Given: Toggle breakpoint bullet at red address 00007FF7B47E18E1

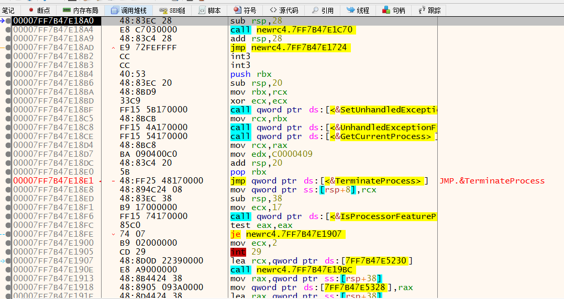Looking at the screenshot, I should tap(8, 181).
